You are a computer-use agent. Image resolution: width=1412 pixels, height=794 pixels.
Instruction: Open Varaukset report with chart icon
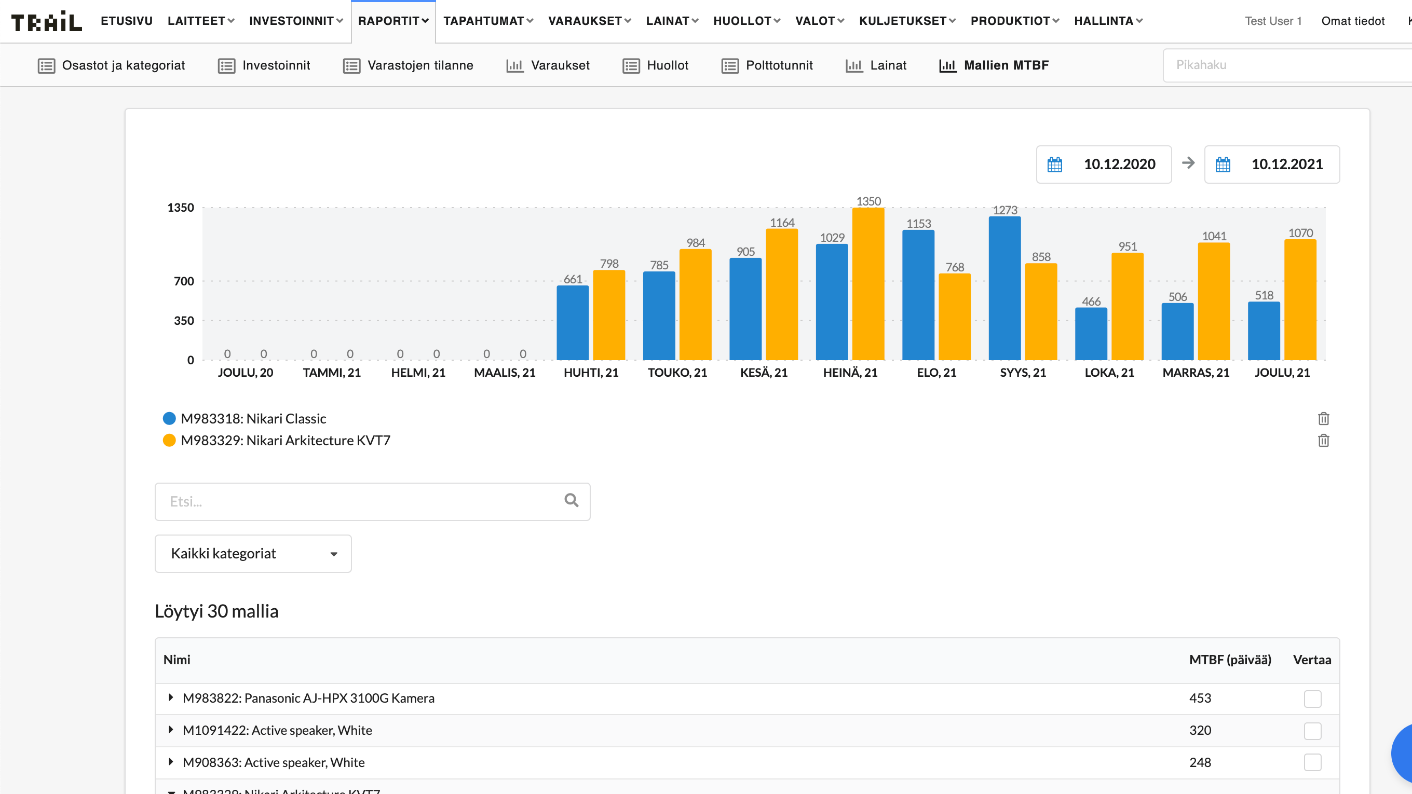coord(548,65)
